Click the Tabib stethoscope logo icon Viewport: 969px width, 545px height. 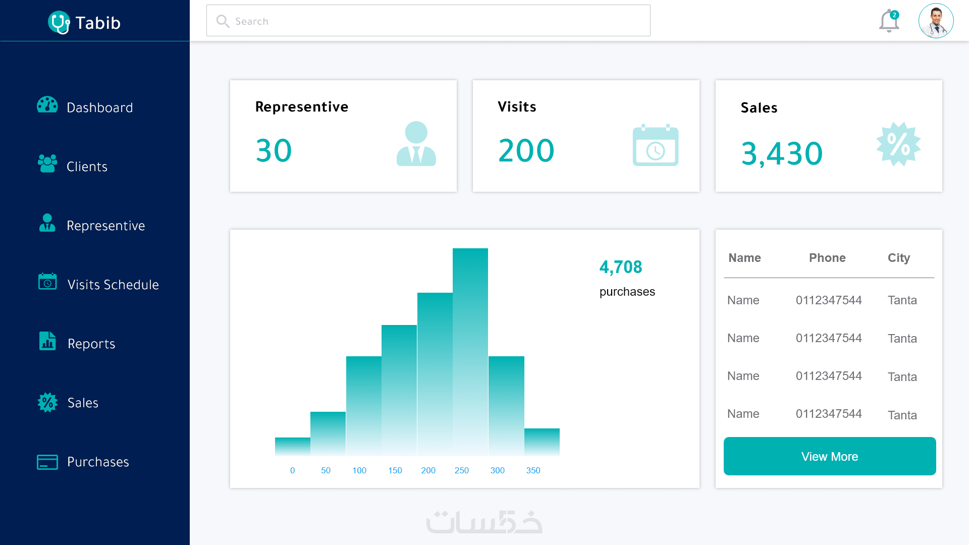59,23
